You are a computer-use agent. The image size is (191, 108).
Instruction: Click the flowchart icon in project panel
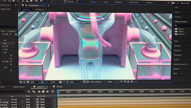click(x=16, y=34)
